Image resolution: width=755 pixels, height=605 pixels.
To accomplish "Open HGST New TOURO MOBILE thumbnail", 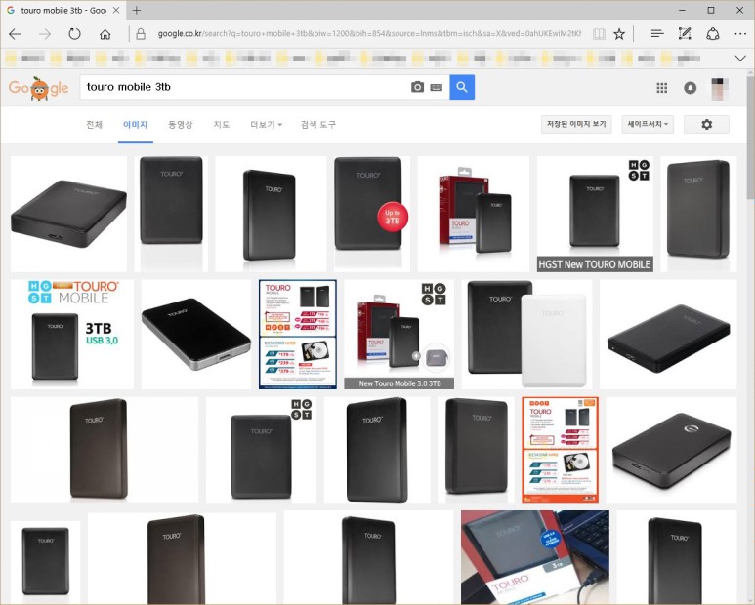I will tap(595, 214).
